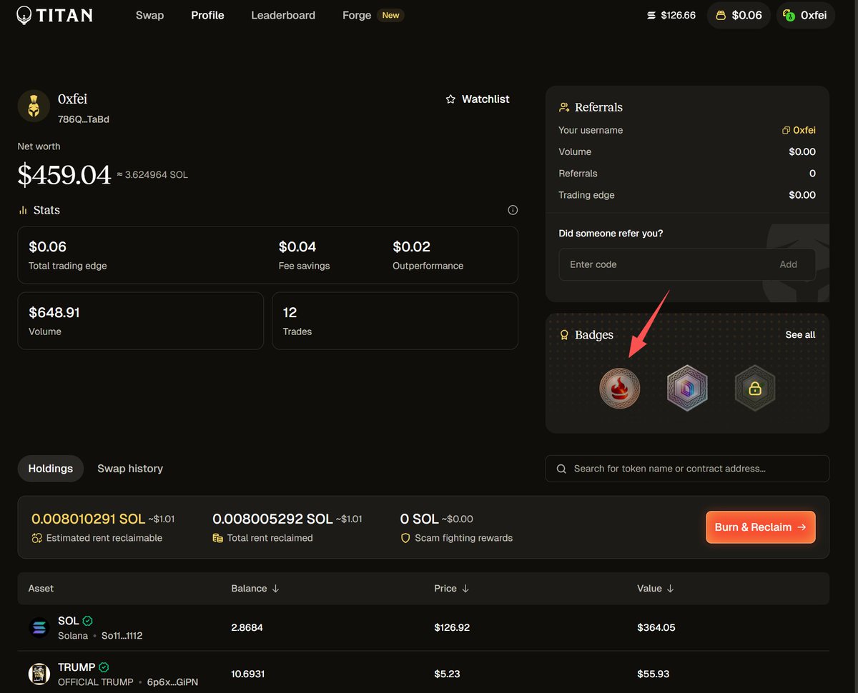The height and width of the screenshot is (693, 858).
Task: Click the Fee savings $0.04 stat
Action: (304, 255)
